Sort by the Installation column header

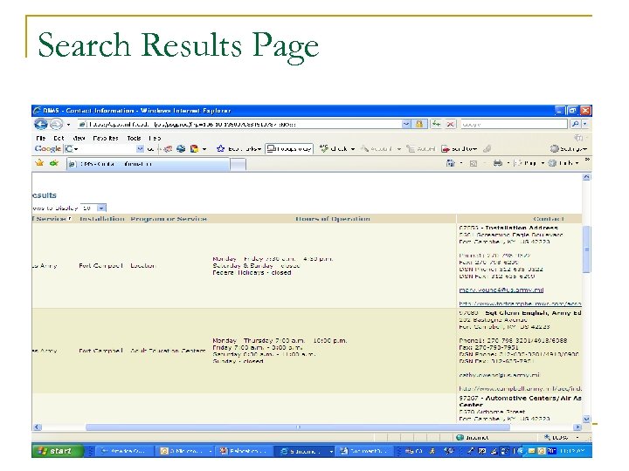[x=102, y=219]
